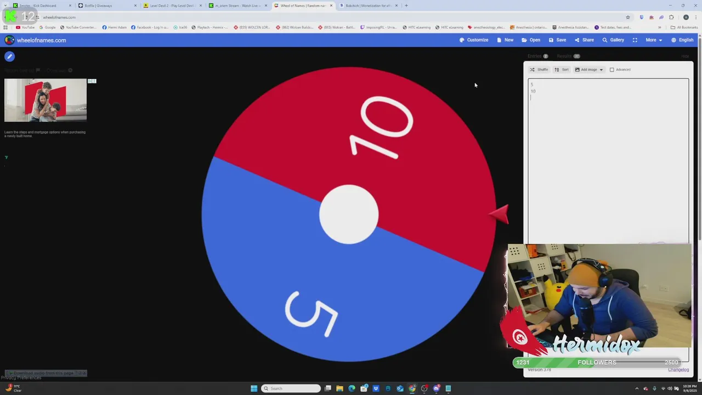This screenshot has width=702, height=395.
Task: Open a saved wheel
Action: 531,40
